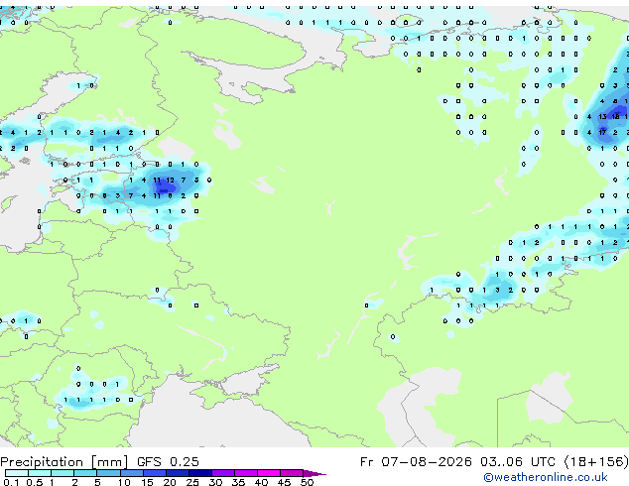Pick the 10–15 mm legend swatch
This screenshot has width=629, height=486.
point(131,473)
